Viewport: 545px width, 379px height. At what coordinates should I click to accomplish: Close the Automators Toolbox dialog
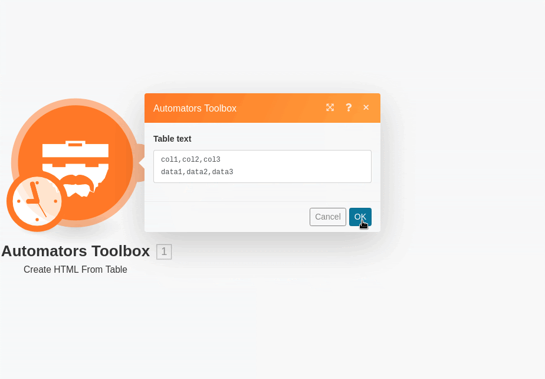tap(366, 107)
